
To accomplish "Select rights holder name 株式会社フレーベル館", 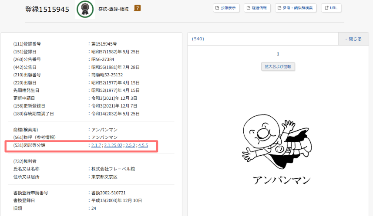I will click(113, 169).
